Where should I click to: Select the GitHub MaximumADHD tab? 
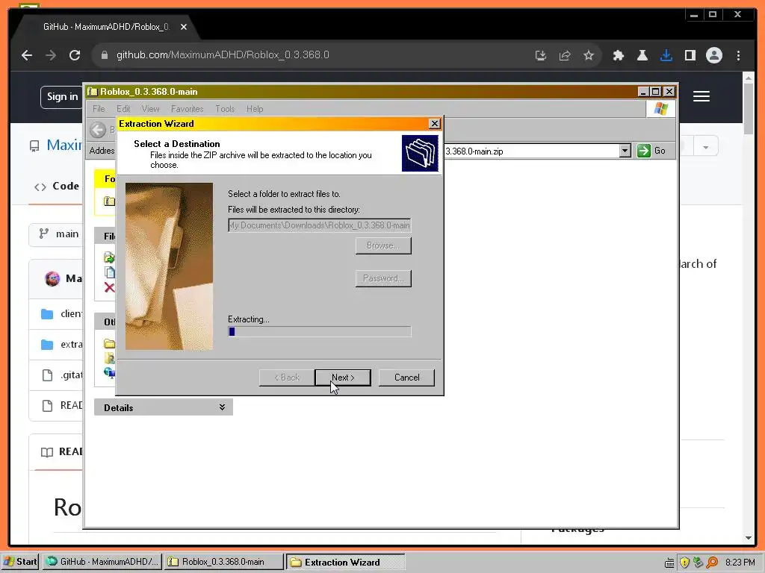click(105, 27)
